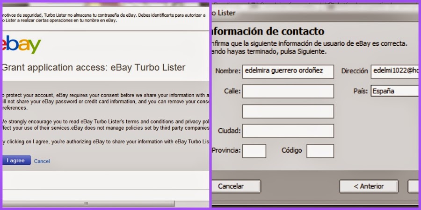This screenshot has width=421, height=210.
Task: Click the horizontal scrollbar thumb in eBay page
Action: (x=88, y=204)
